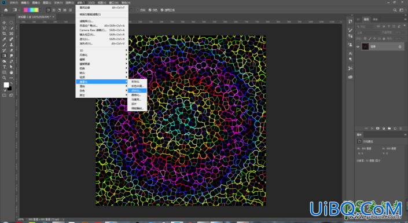
Task: Toggle the 反向 (Reverse) checkbox
Action: 138,10
